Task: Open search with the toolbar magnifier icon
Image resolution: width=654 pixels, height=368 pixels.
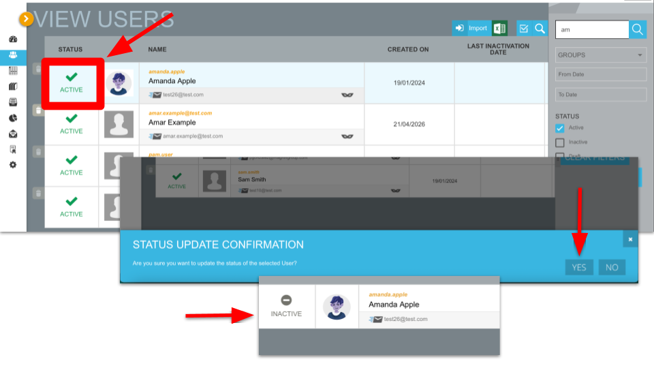Action: [x=540, y=29]
